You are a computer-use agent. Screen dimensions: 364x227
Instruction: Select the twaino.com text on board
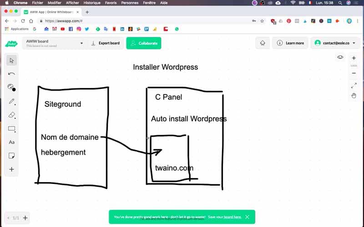pos(174,168)
